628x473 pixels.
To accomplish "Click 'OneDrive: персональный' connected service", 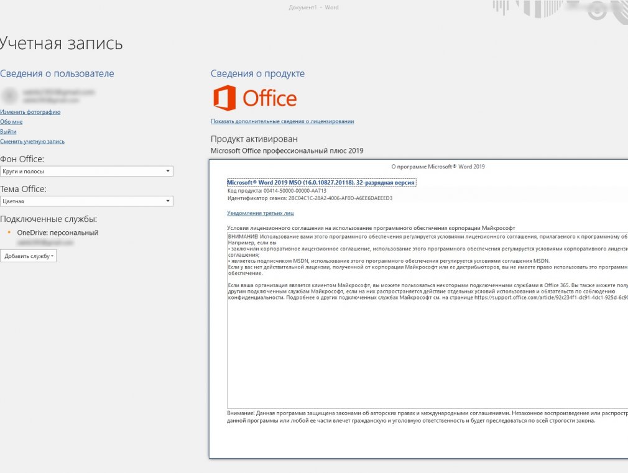I will point(57,232).
